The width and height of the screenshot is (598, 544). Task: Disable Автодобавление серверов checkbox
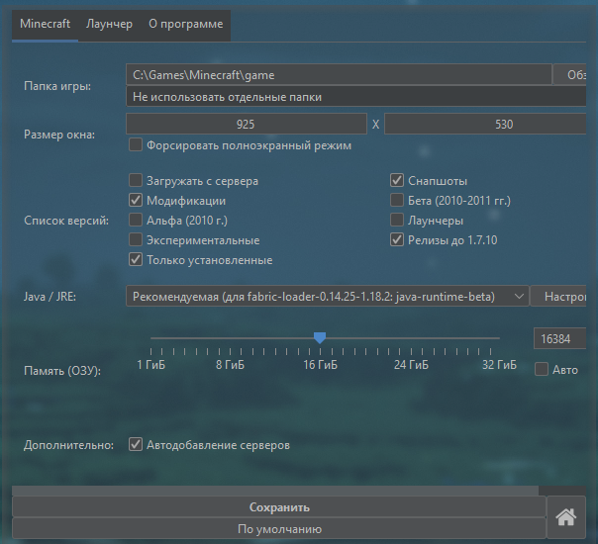136,445
